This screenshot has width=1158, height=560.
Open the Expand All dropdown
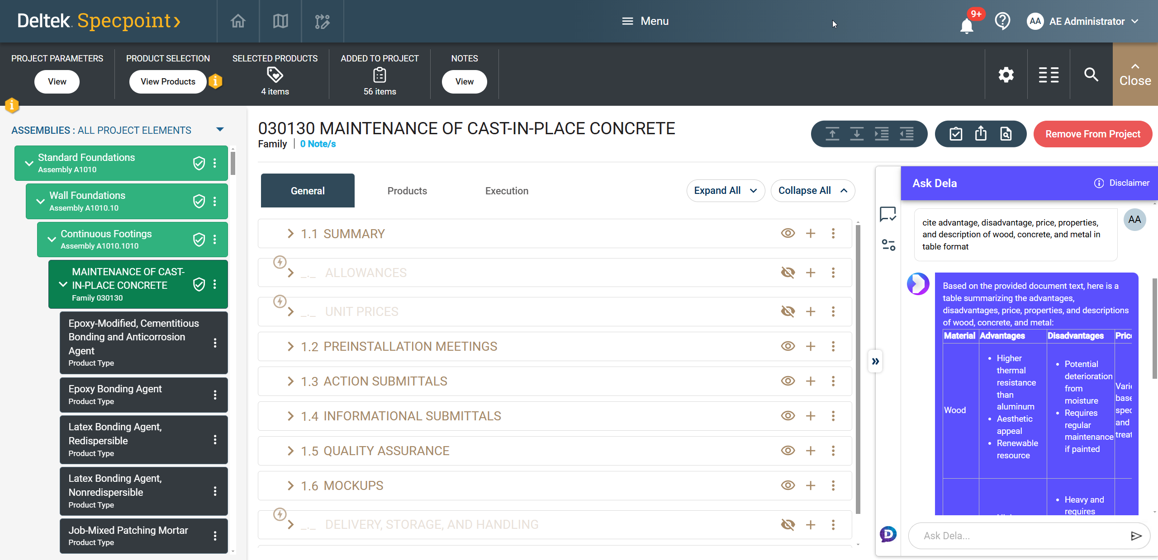click(725, 191)
